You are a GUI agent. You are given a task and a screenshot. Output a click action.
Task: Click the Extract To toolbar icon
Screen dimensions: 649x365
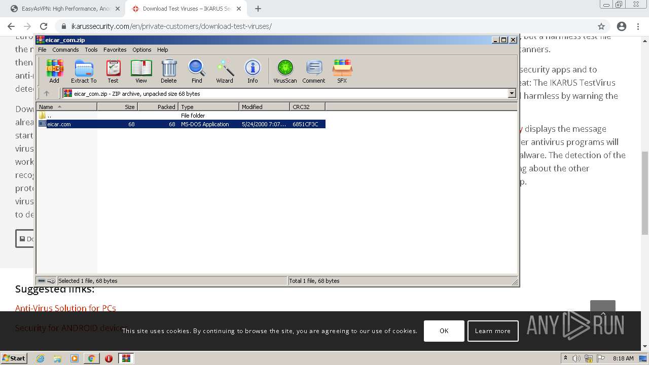point(84,71)
